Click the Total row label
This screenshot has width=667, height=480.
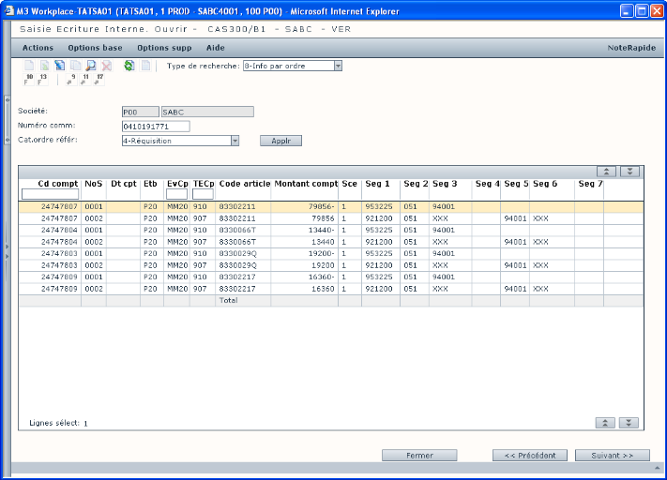(x=228, y=300)
